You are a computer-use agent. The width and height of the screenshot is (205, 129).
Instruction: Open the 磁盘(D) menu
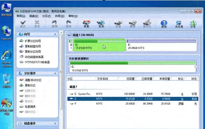point(34,16)
